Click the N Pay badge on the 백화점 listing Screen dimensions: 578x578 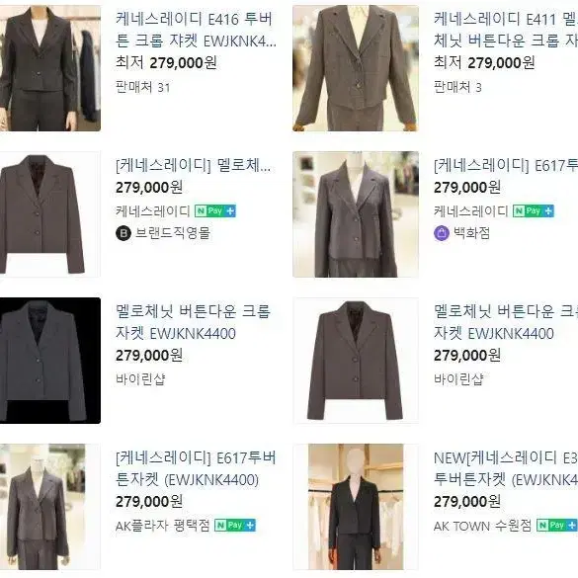pyautogui.click(x=534, y=211)
